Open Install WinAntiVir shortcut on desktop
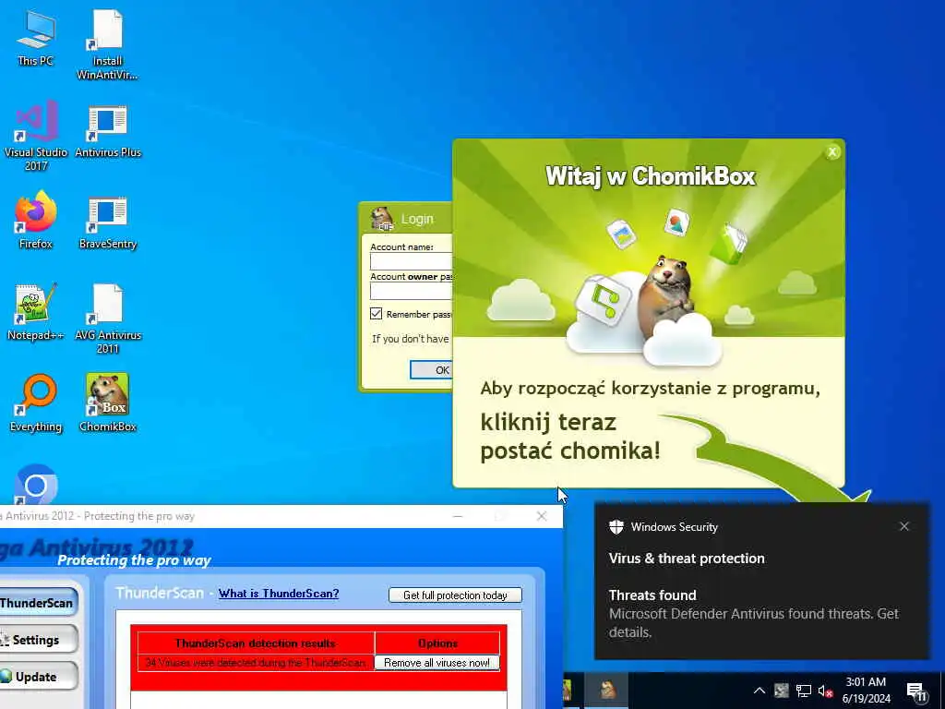This screenshot has height=709, width=945. 107,45
